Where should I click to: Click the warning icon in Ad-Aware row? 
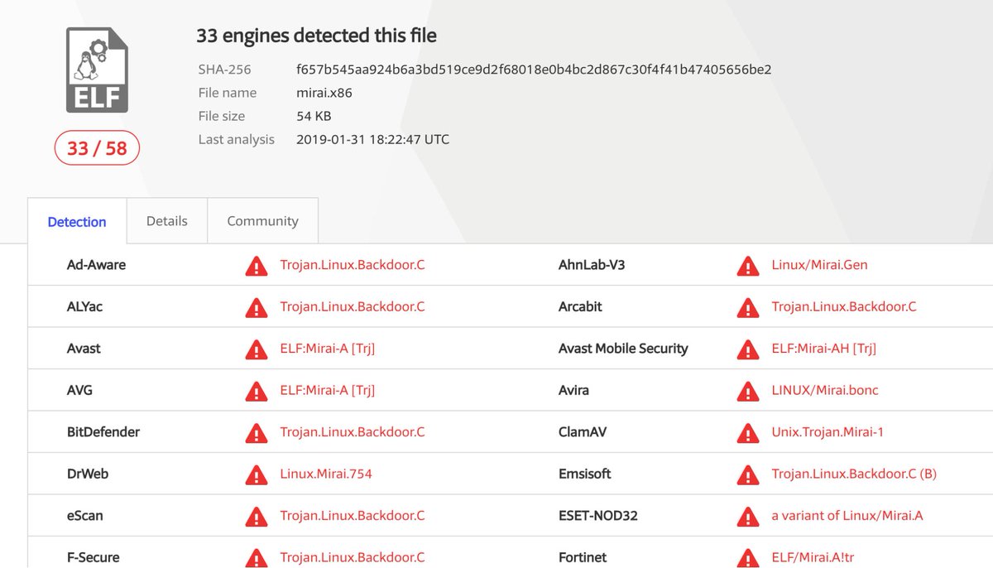(257, 266)
